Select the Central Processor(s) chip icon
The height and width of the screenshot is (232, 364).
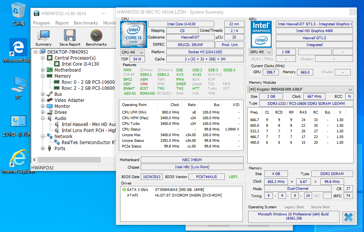tap(50, 58)
